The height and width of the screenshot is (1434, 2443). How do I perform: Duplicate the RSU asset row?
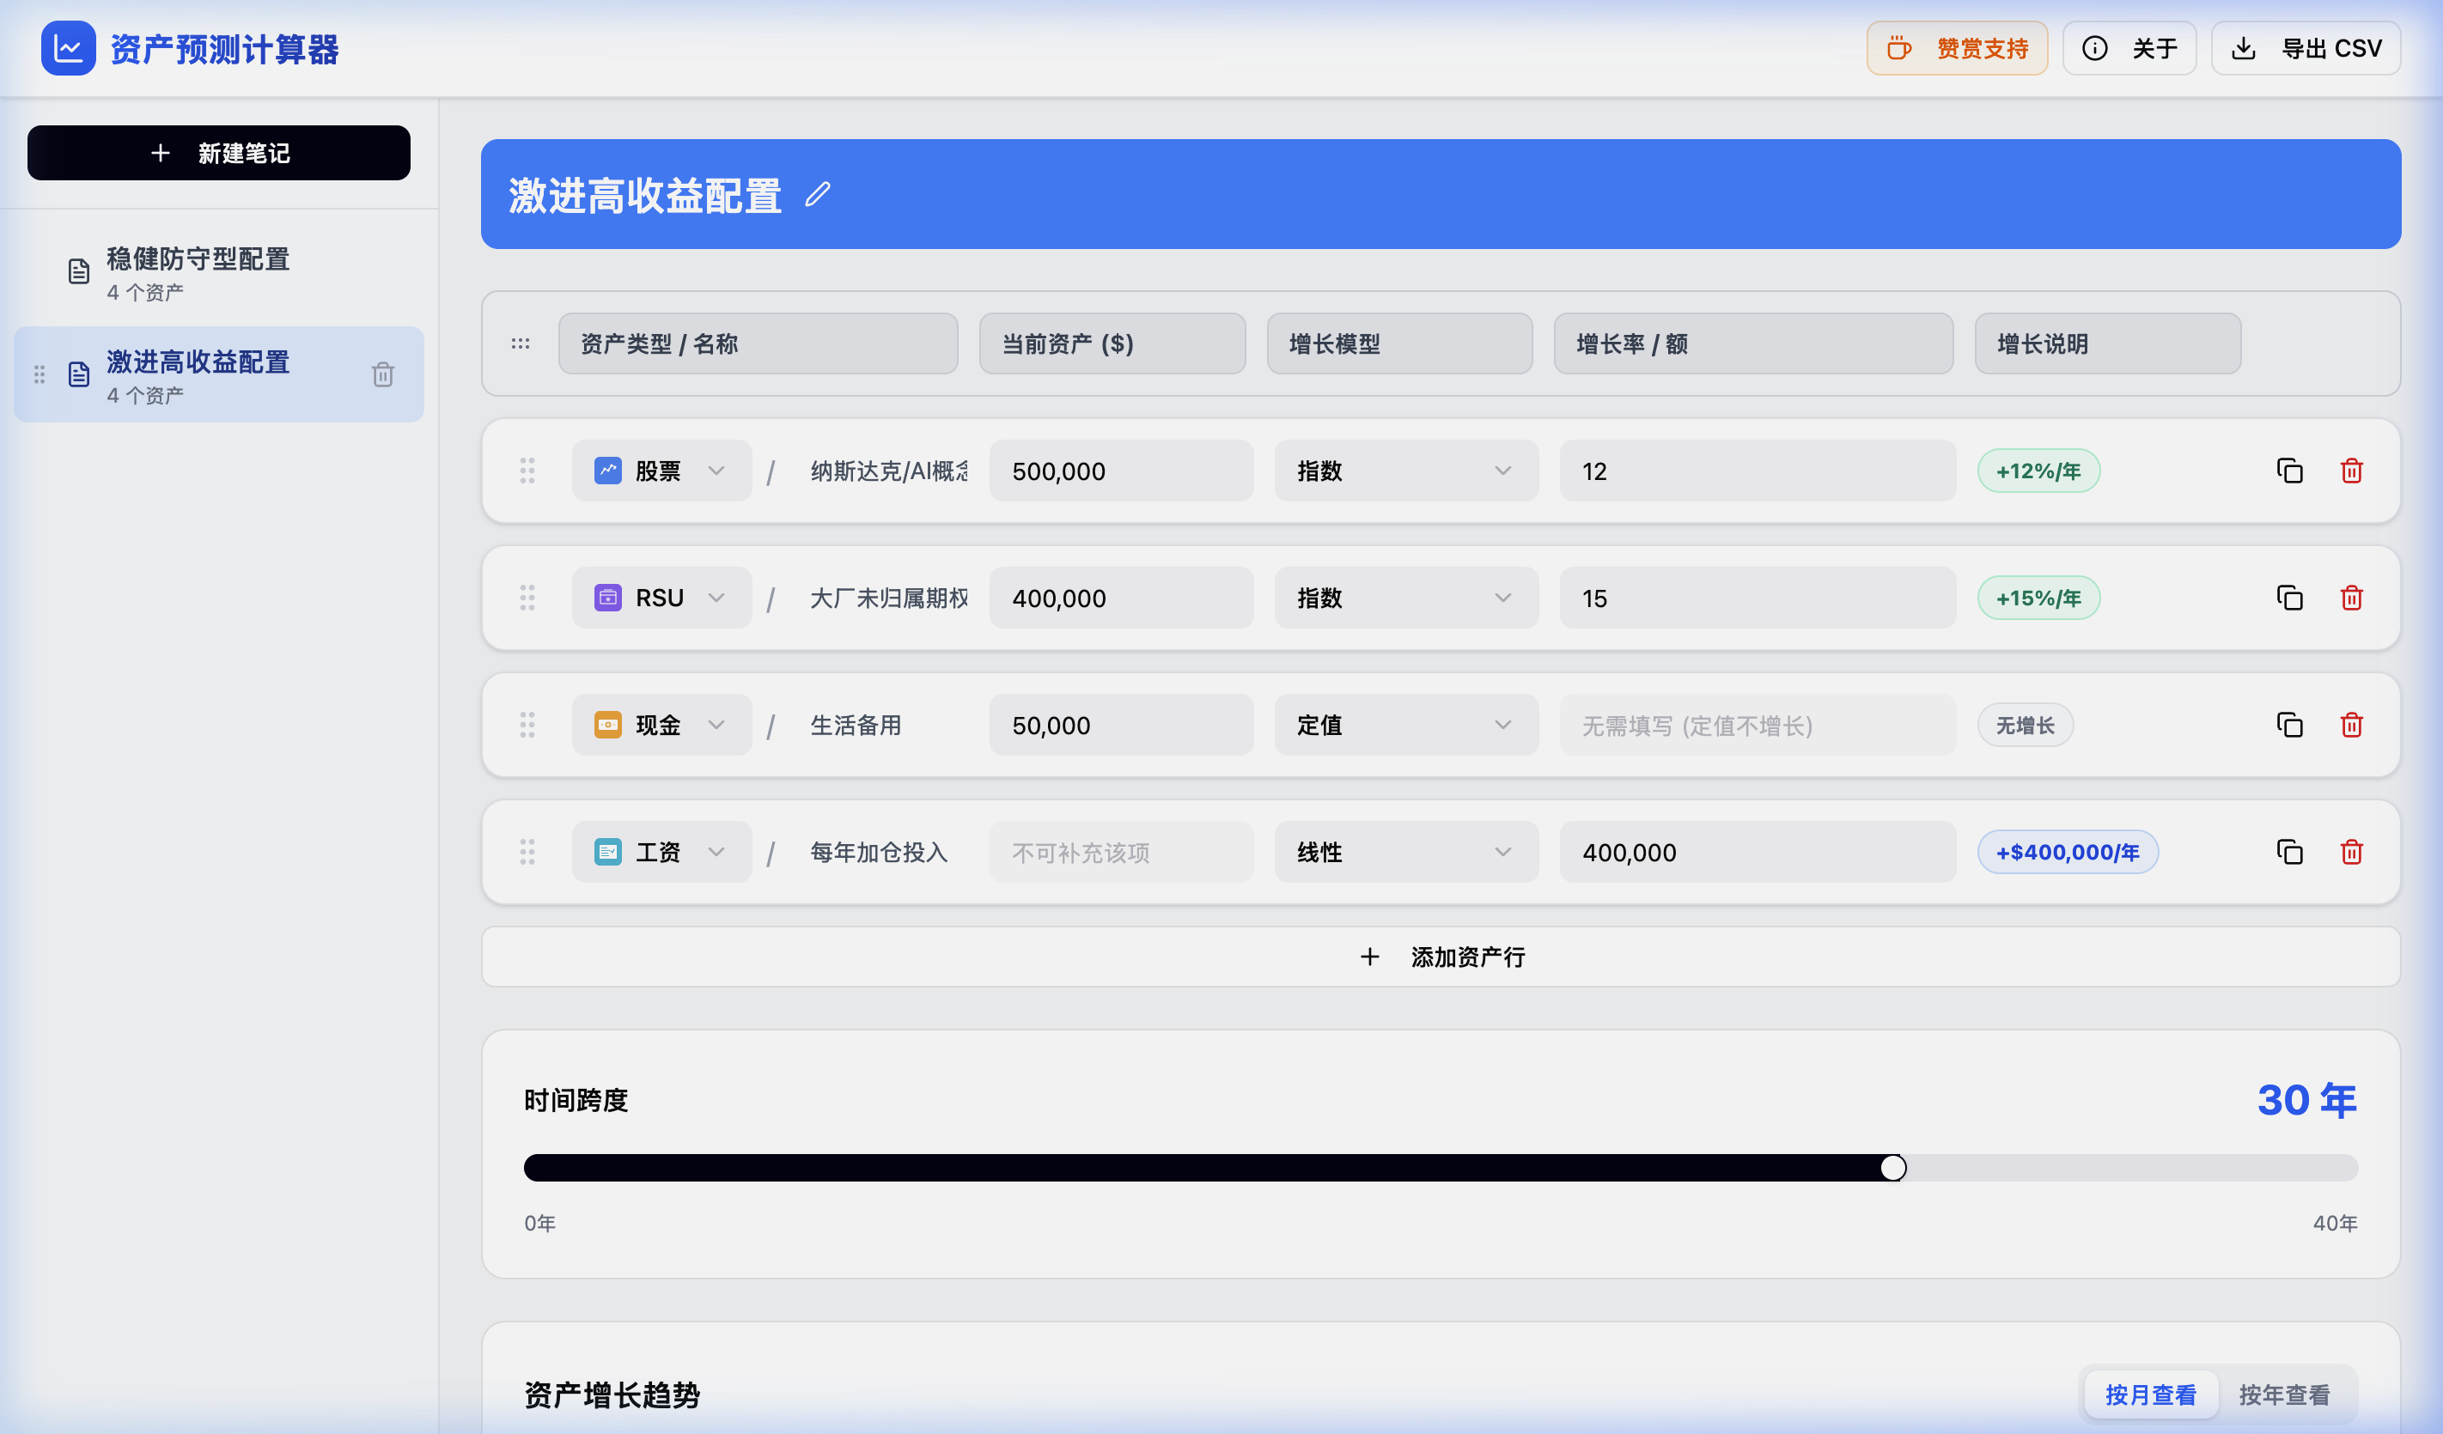(x=2289, y=598)
